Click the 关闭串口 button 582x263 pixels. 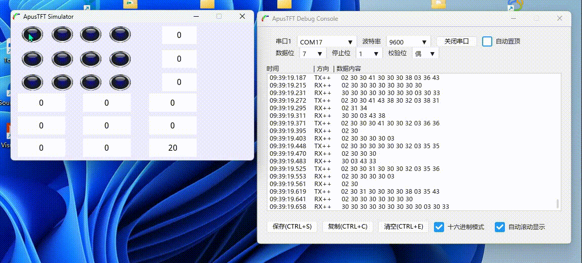point(457,41)
